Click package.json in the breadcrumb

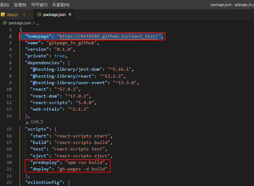20,23
